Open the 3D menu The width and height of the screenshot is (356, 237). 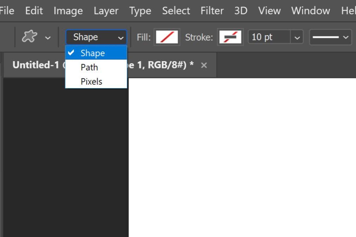(241, 11)
